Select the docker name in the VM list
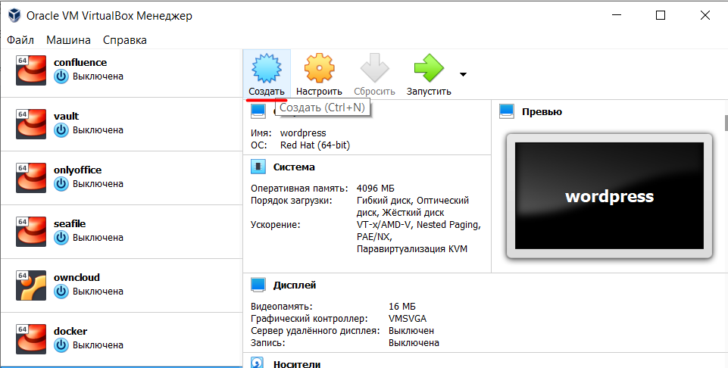 [x=70, y=332]
